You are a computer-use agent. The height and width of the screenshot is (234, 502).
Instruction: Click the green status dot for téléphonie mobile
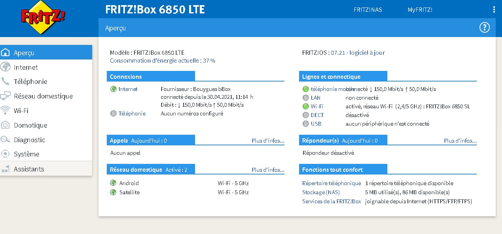pyautogui.click(x=306, y=89)
